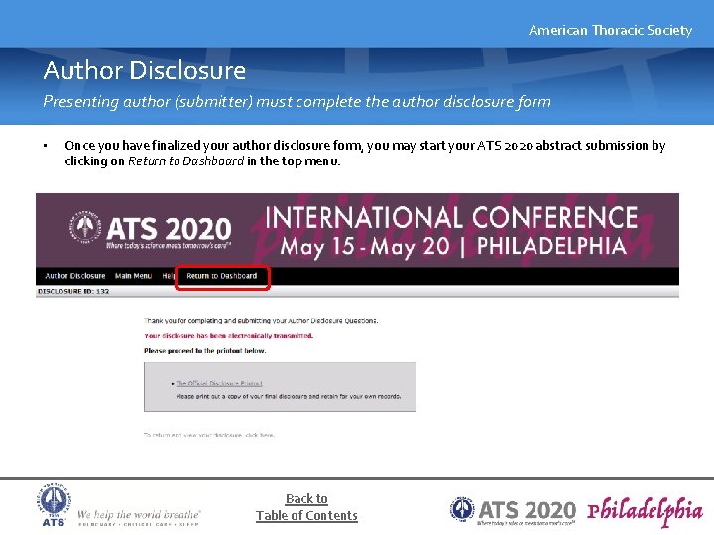Click the ATS 2020 seal in the footer

click(462, 509)
